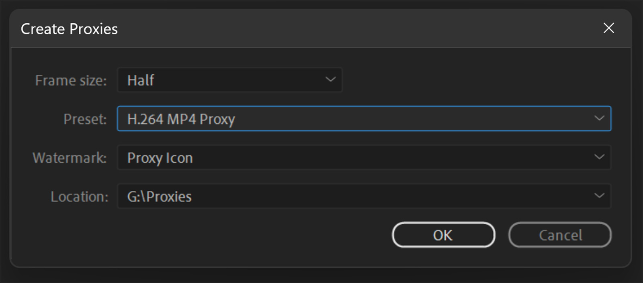643x283 pixels.
Task: Open the Location dropdown
Action: click(364, 196)
